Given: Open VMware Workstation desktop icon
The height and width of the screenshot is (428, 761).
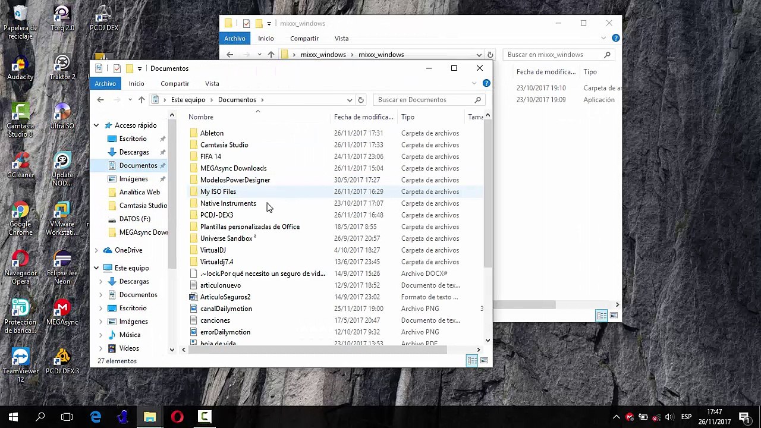Looking at the screenshot, I should click(62, 218).
